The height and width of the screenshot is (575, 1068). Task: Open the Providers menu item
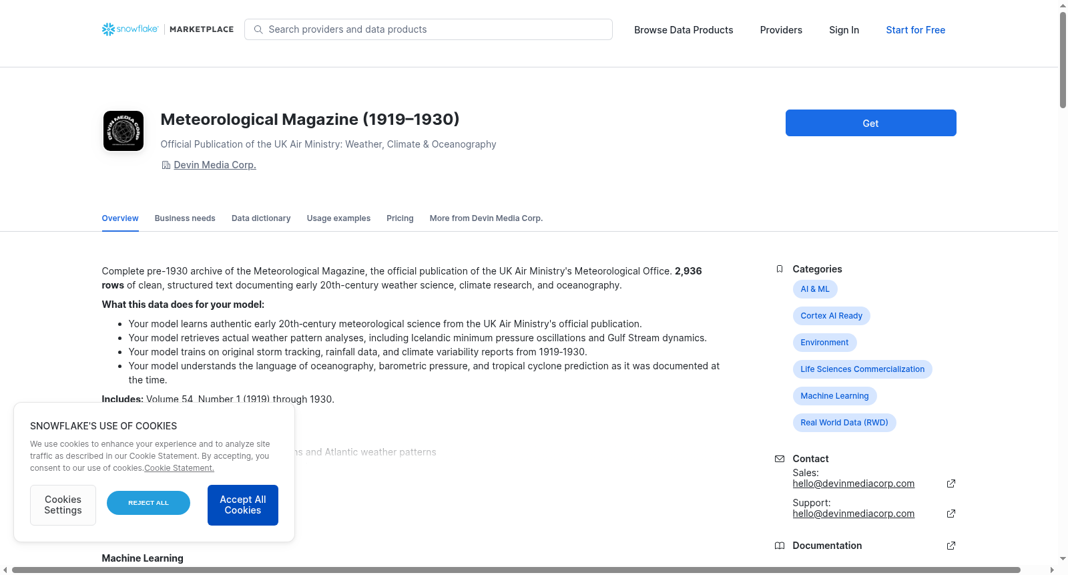point(781,30)
